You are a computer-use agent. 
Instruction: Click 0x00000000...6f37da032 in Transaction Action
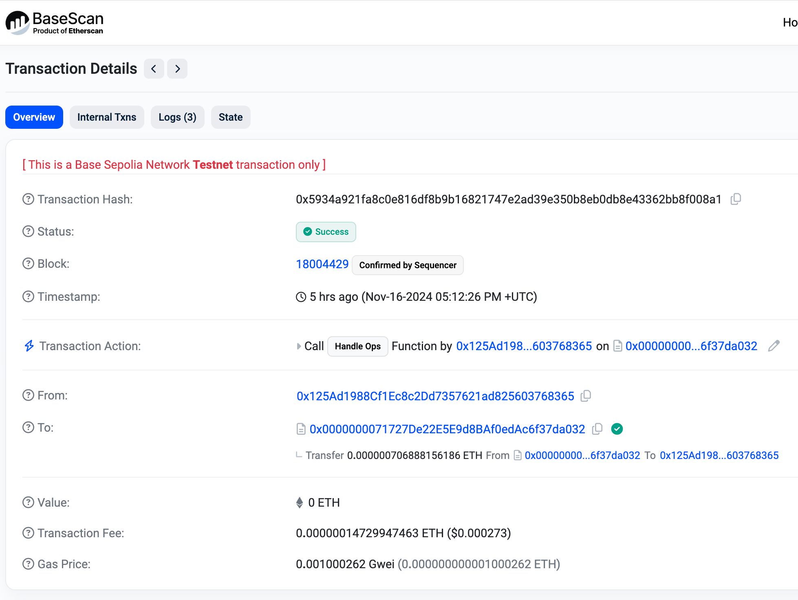pyautogui.click(x=691, y=346)
